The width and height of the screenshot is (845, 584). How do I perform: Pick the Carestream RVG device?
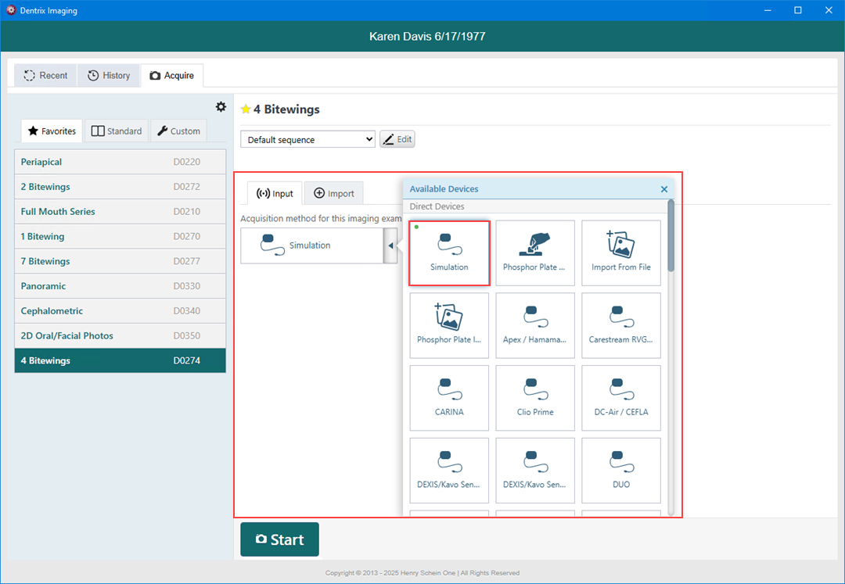[x=621, y=325]
